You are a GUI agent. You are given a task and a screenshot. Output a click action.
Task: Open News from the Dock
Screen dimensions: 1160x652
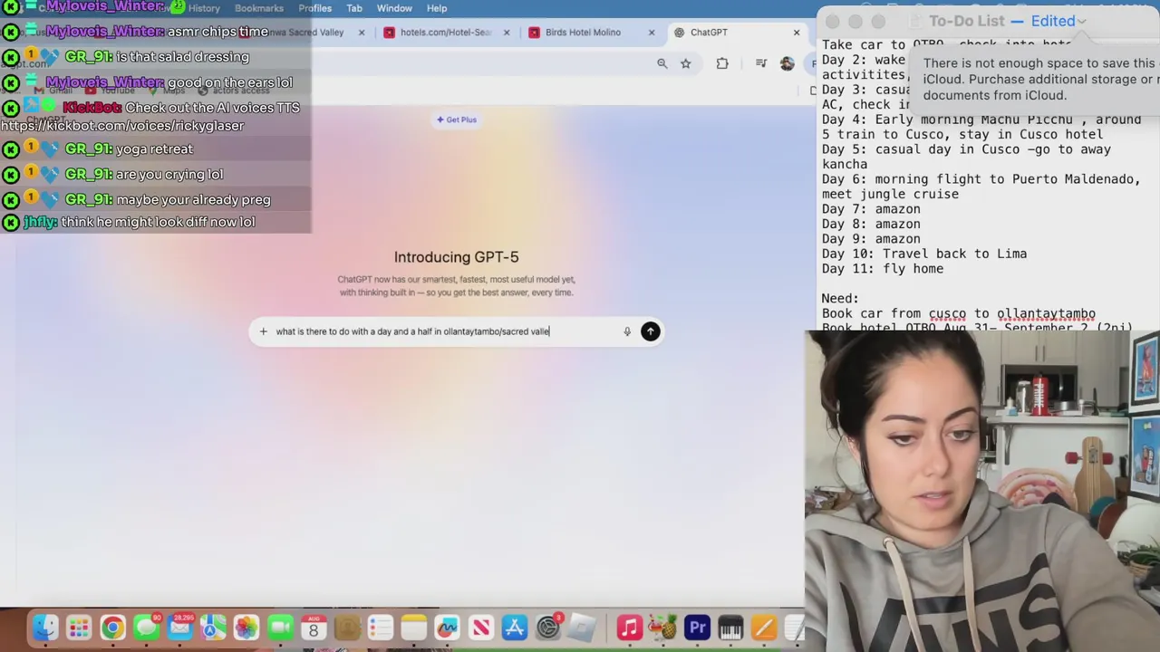tap(481, 628)
